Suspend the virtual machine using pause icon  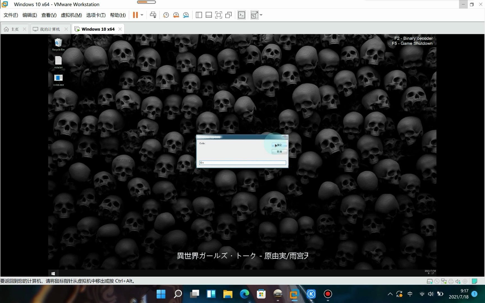click(136, 15)
